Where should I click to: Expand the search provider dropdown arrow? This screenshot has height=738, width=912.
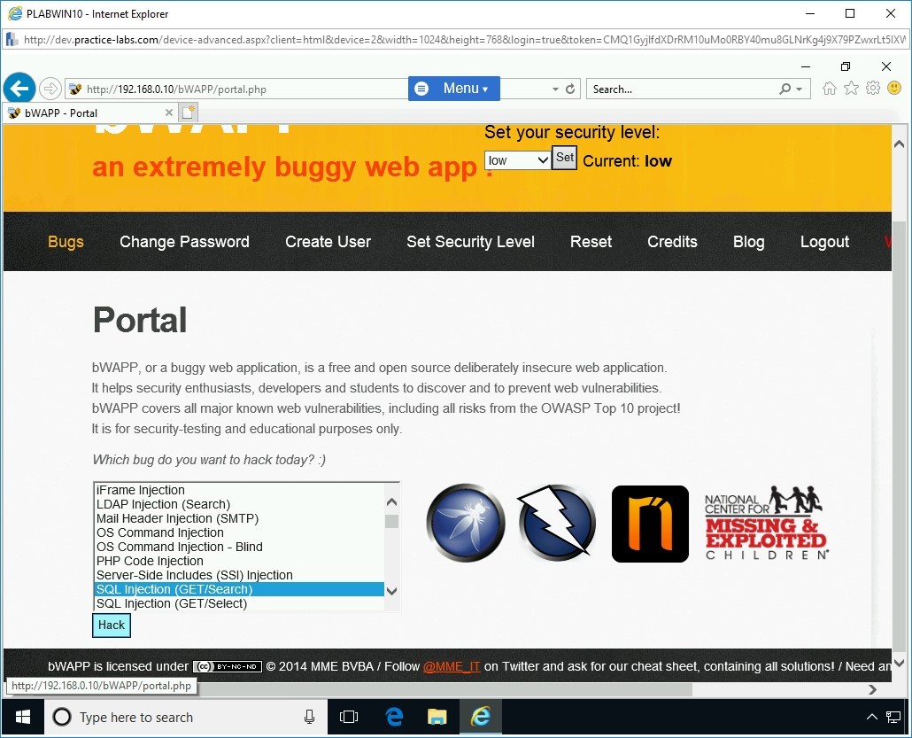click(x=799, y=89)
